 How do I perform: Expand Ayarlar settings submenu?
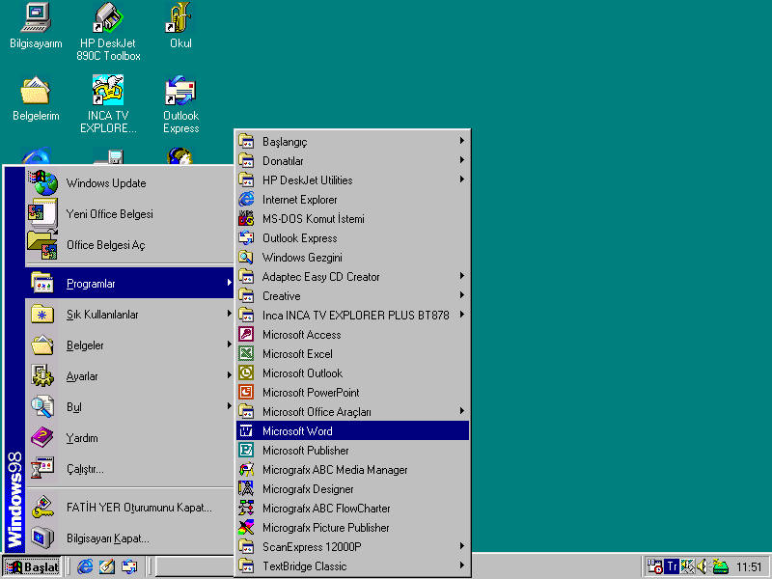[x=129, y=376]
